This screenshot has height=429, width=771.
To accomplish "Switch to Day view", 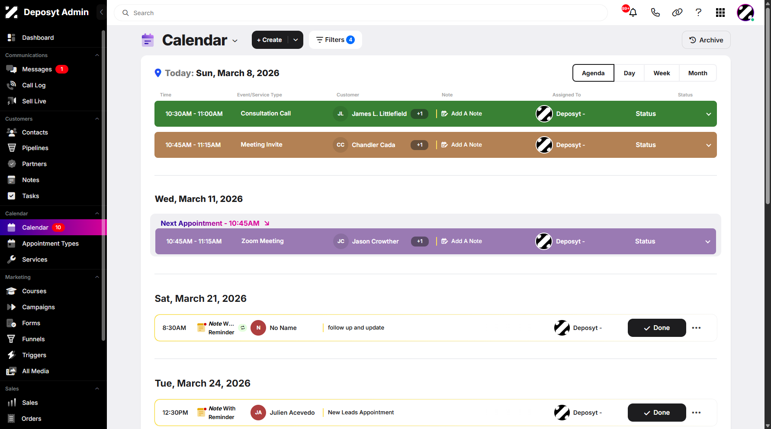I will pos(630,73).
